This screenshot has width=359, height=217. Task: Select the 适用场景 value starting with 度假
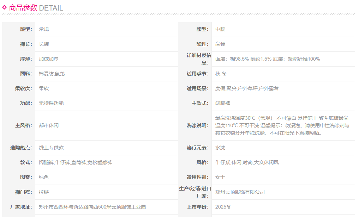(247, 88)
